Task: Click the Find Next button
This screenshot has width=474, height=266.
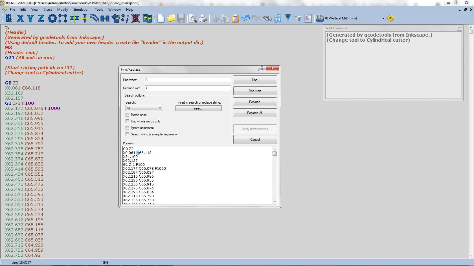Action: [255, 91]
